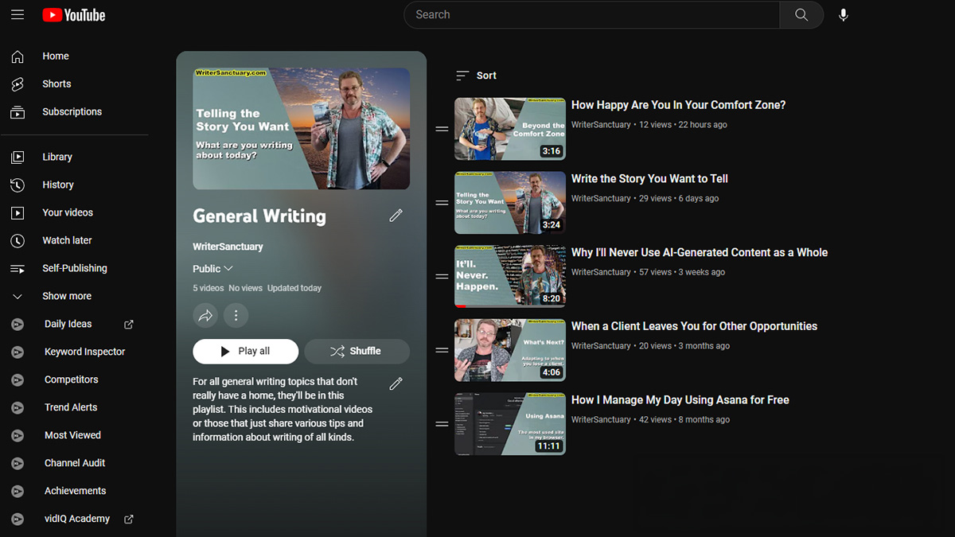Click the search magnifier button
Viewport: 955px width, 537px height.
[x=801, y=15]
